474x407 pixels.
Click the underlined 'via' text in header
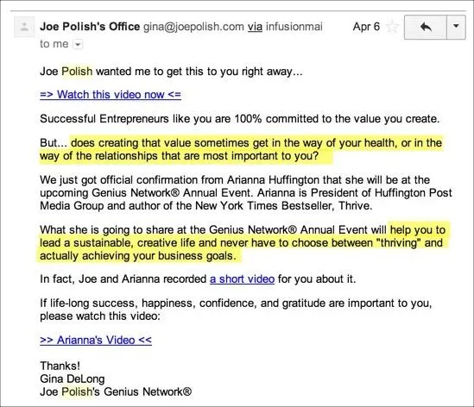coord(255,27)
